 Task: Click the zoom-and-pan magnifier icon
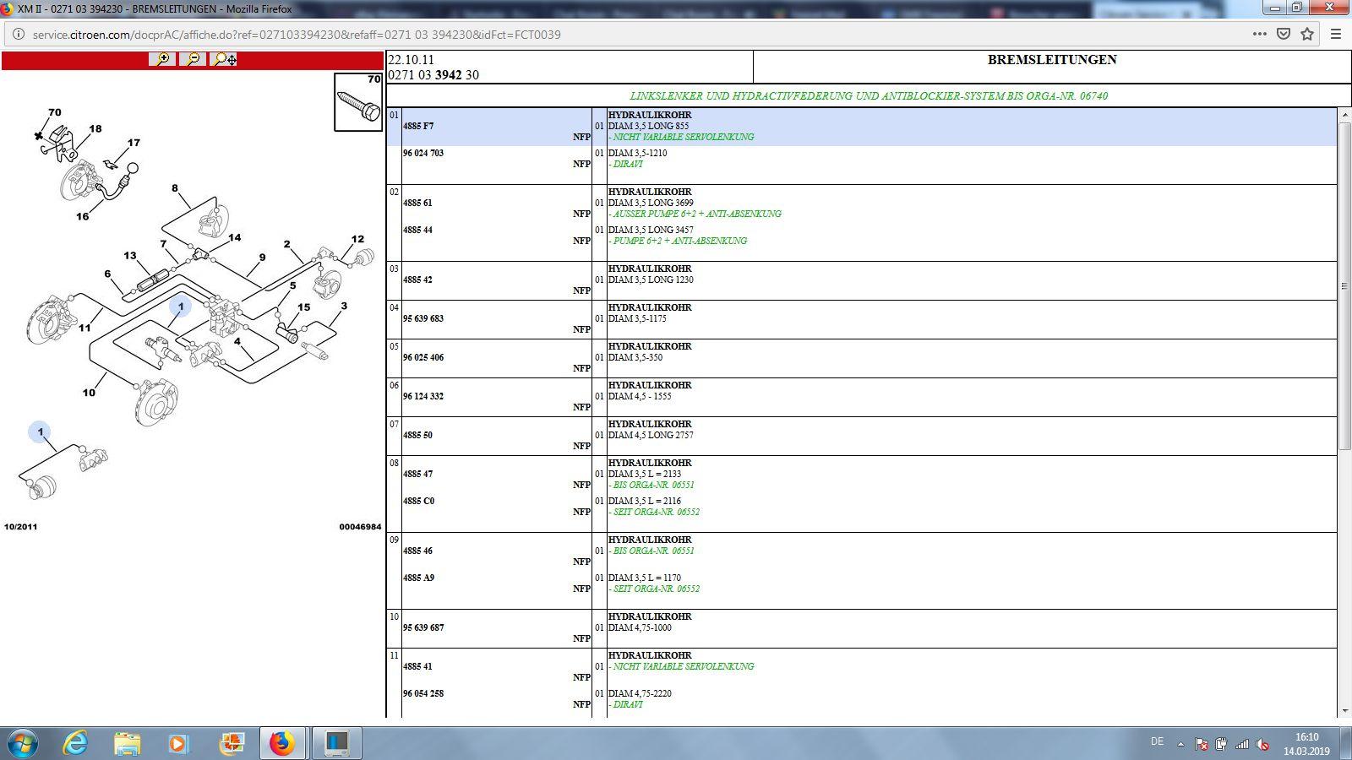click(224, 59)
